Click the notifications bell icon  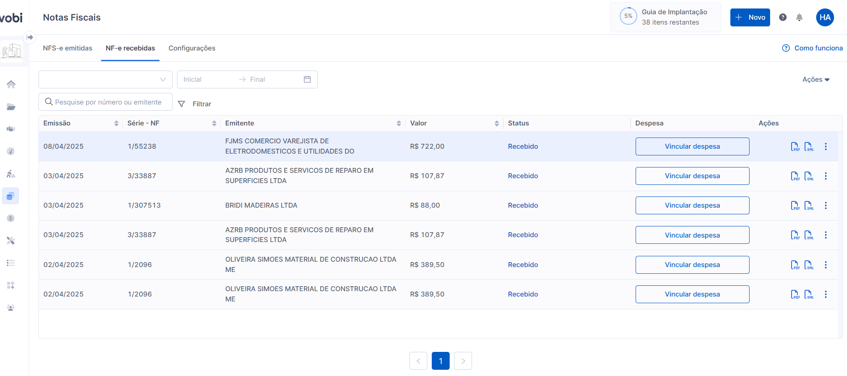tap(799, 17)
